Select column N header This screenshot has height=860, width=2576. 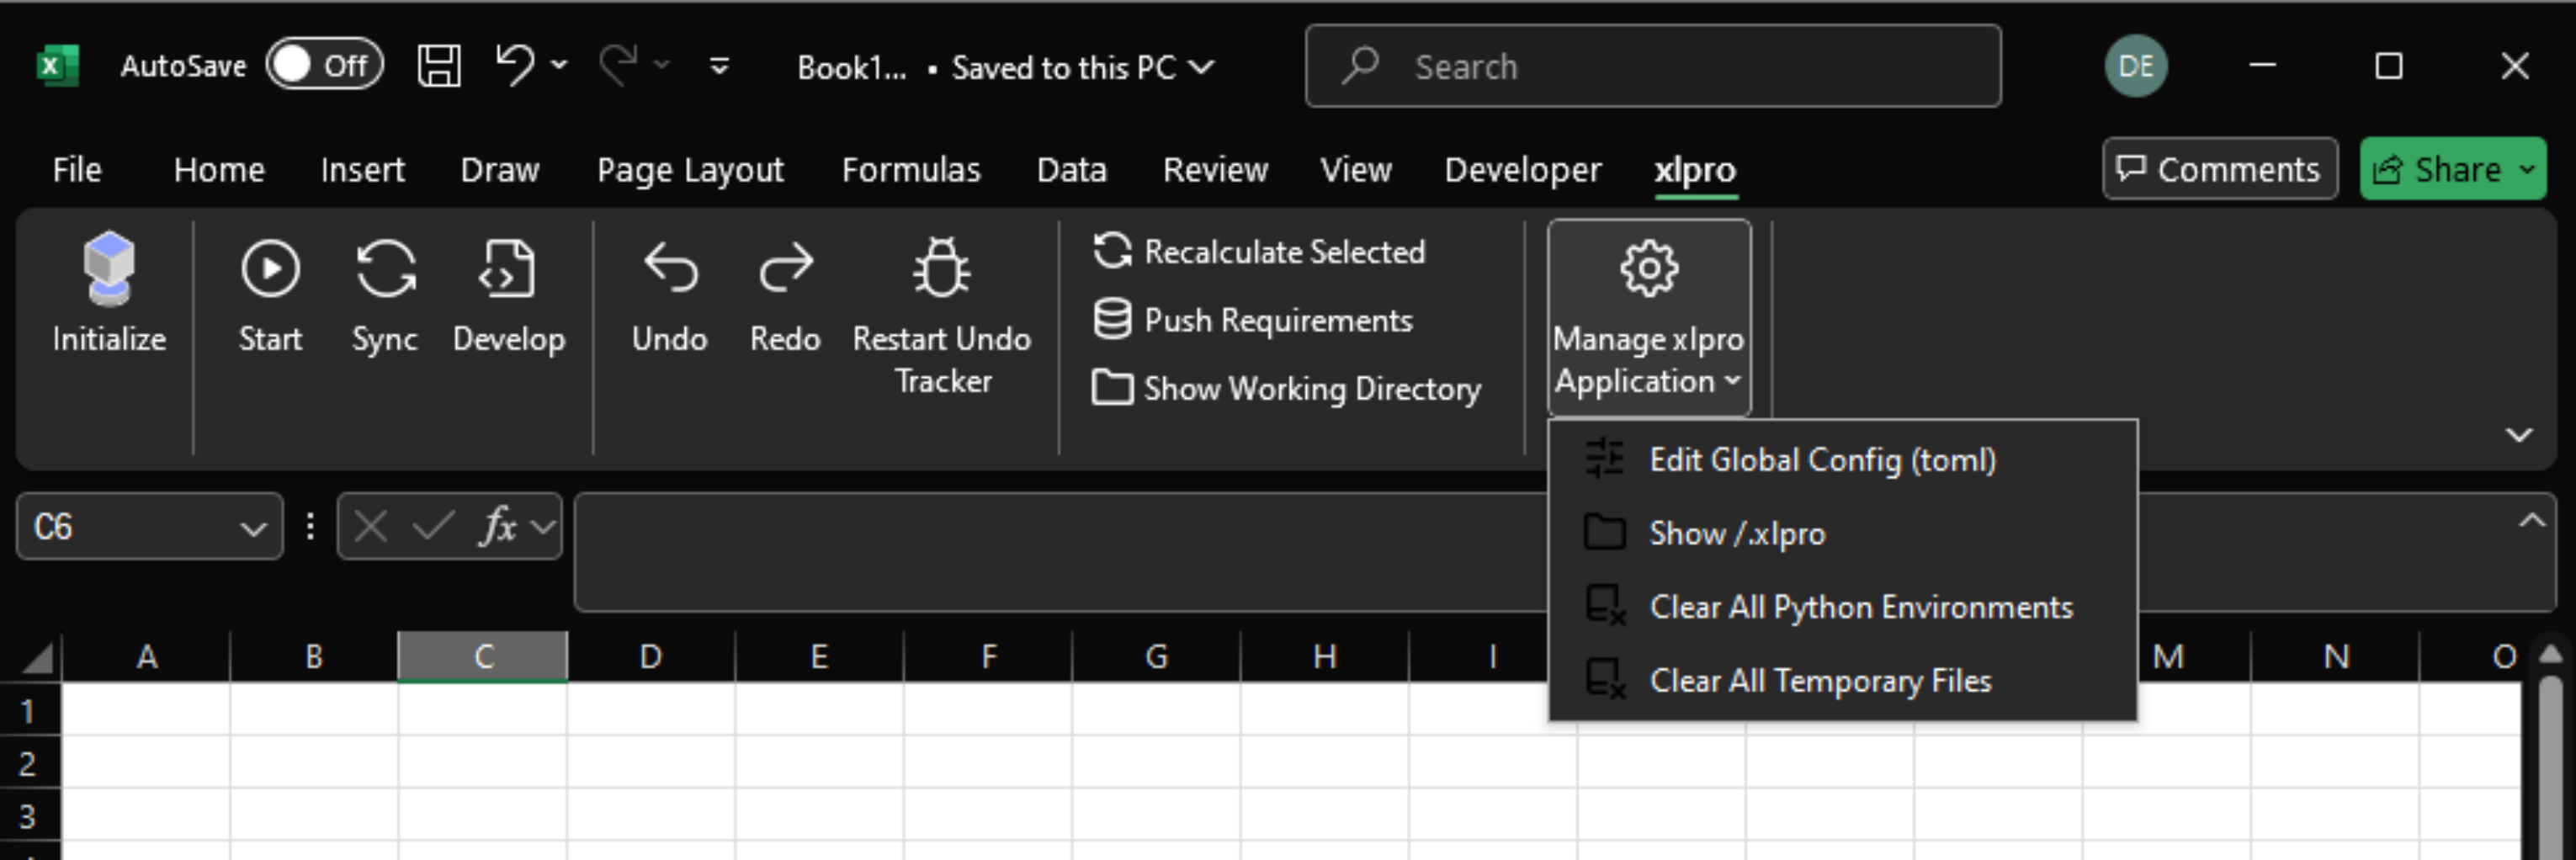[2336, 657]
